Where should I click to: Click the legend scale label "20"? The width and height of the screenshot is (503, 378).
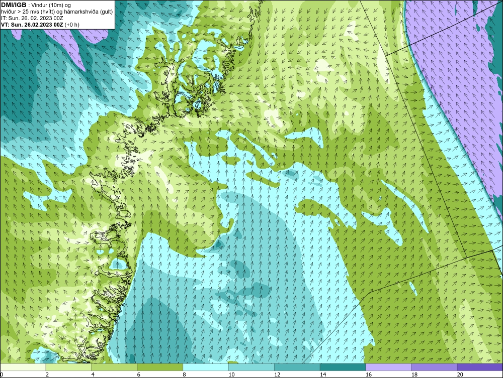pyautogui.click(x=460, y=374)
